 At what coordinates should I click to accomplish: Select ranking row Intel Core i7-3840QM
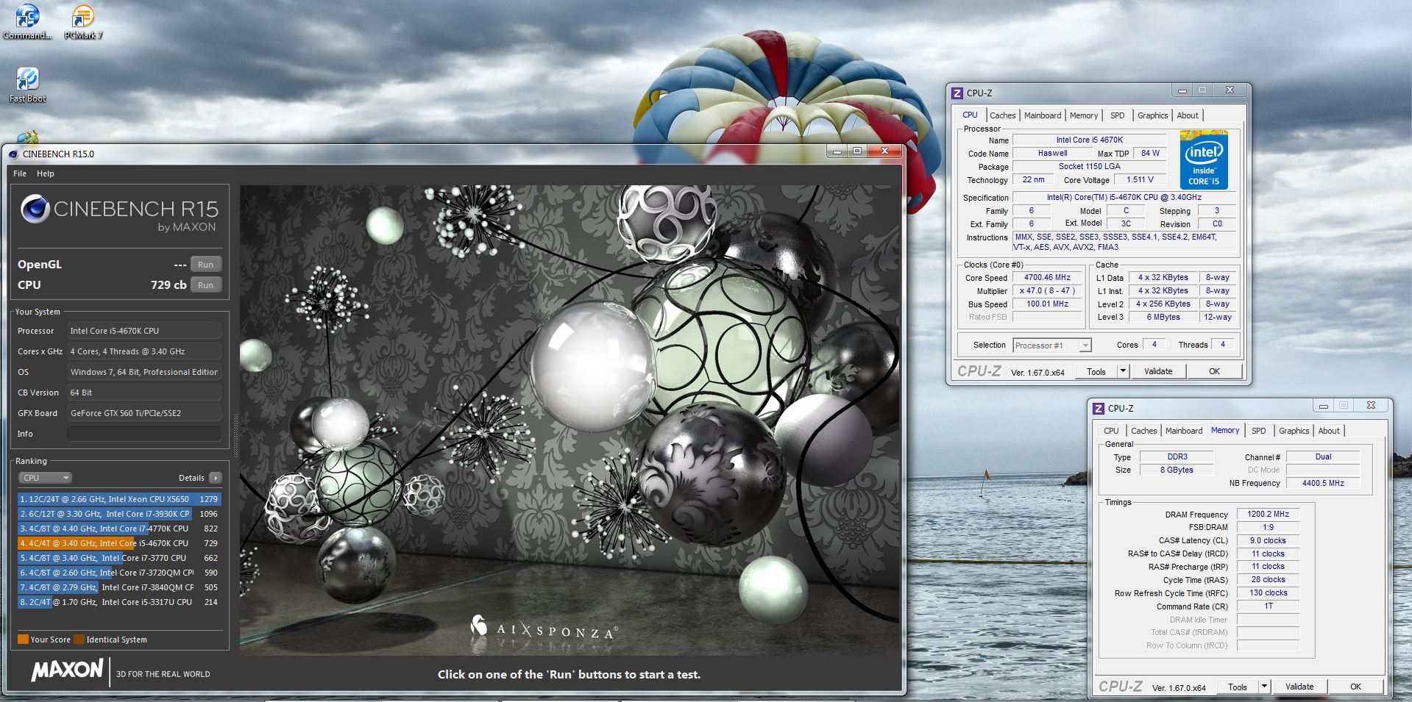pyautogui.click(x=119, y=587)
